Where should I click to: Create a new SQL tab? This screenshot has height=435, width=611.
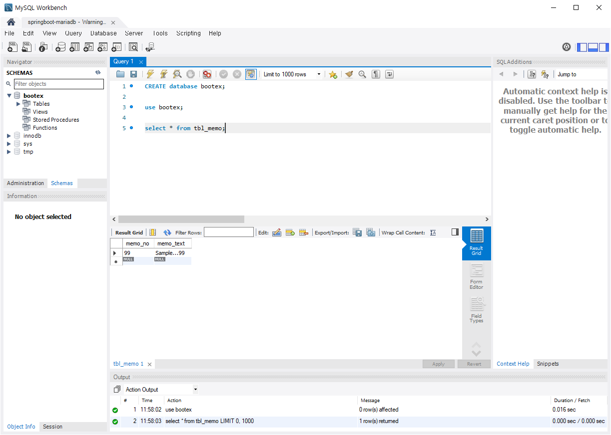coord(13,47)
